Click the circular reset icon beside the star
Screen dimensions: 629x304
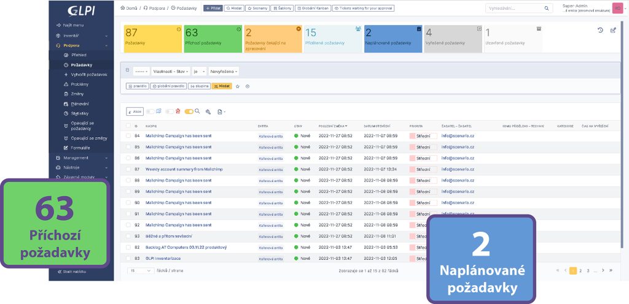pos(247,86)
